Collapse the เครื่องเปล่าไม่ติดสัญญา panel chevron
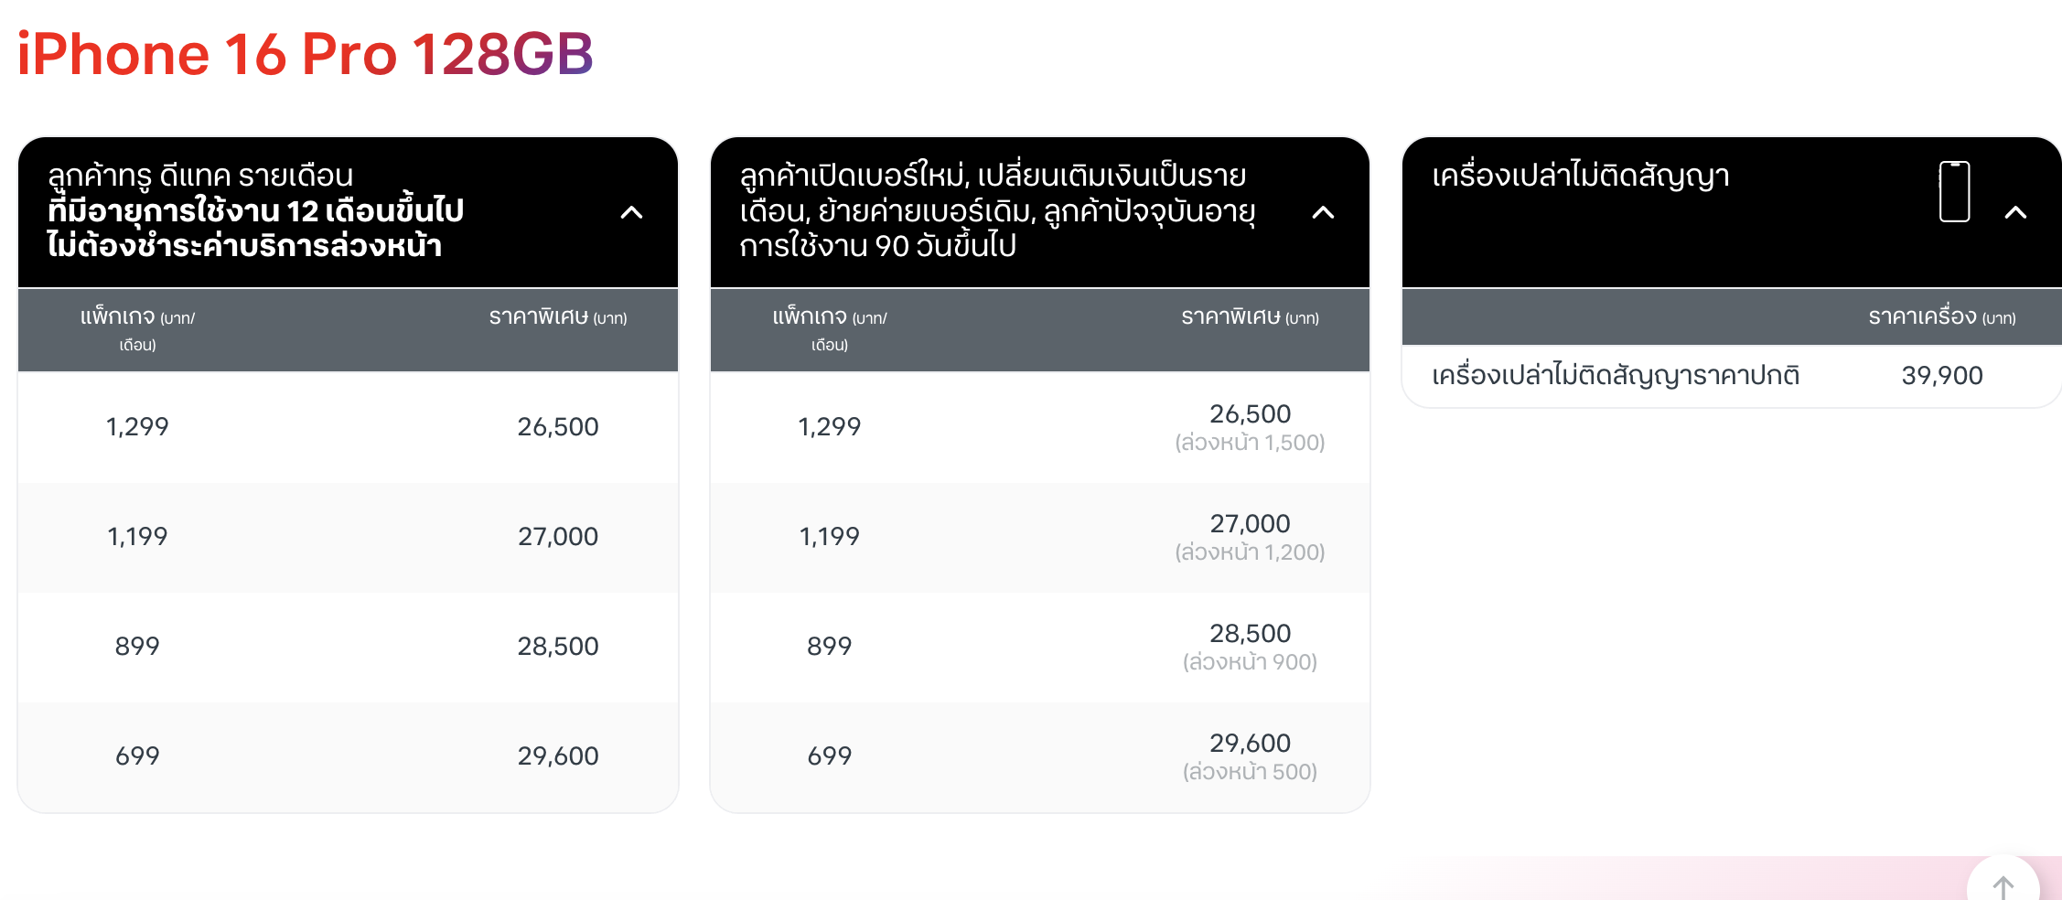The height and width of the screenshot is (900, 2062). click(2015, 212)
